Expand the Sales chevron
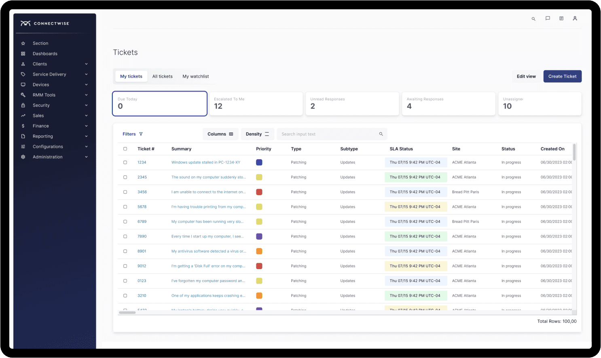 coord(87,116)
